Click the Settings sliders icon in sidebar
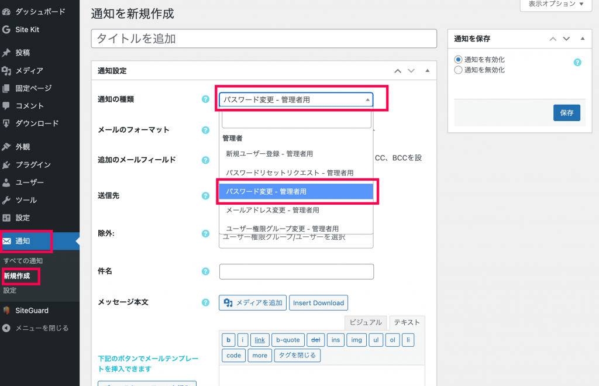The image size is (599, 386). (6, 218)
